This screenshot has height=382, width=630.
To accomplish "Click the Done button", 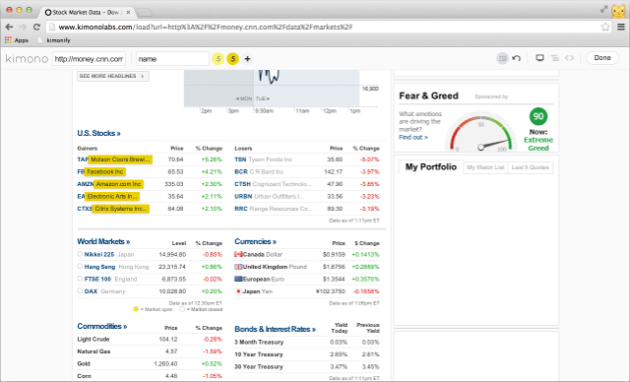I will (x=602, y=58).
